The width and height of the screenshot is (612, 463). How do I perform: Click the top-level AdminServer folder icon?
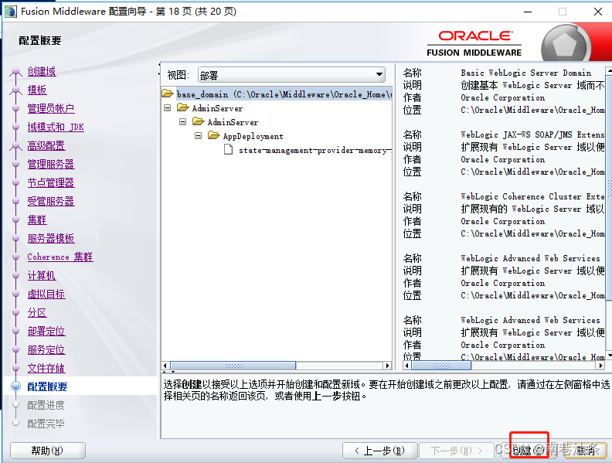pos(182,107)
